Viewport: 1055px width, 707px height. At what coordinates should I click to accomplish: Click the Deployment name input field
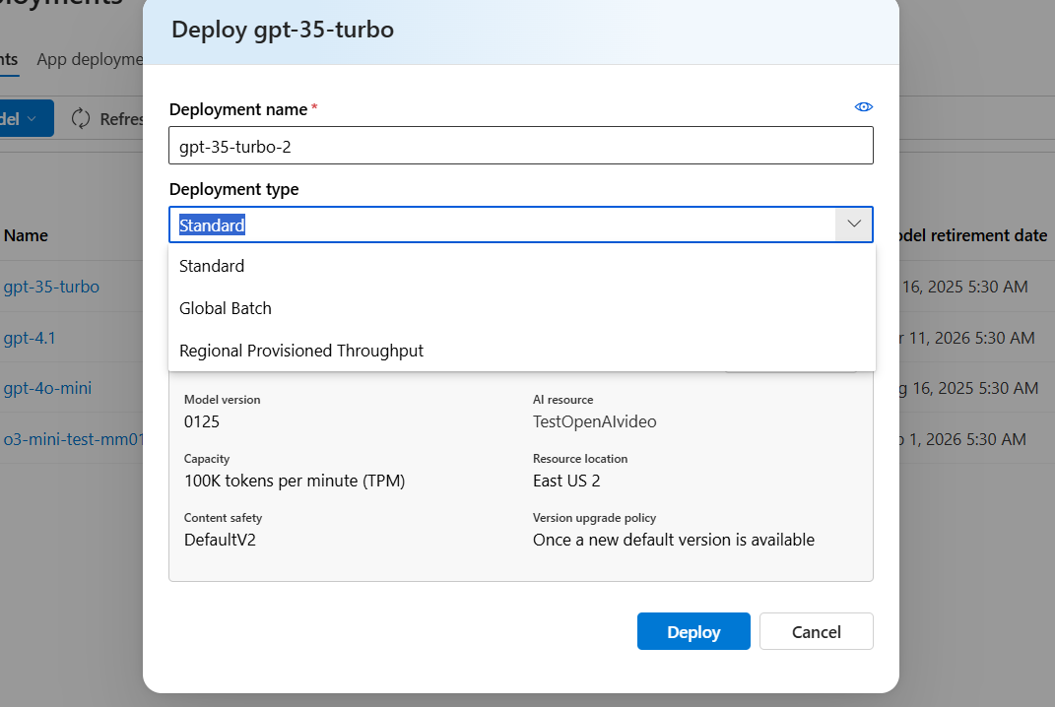pyautogui.click(x=521, y=146)
